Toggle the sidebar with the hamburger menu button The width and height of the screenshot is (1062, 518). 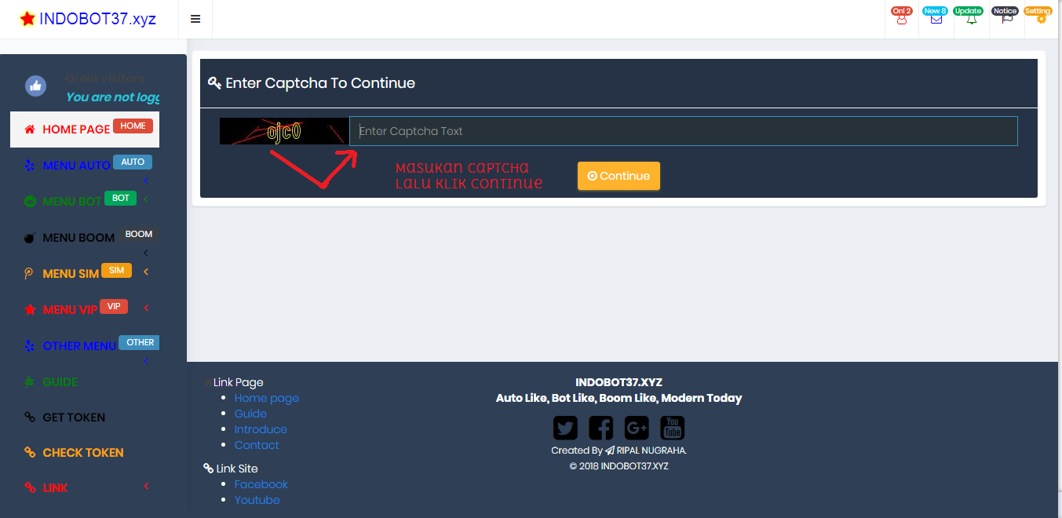coord(195,18)
